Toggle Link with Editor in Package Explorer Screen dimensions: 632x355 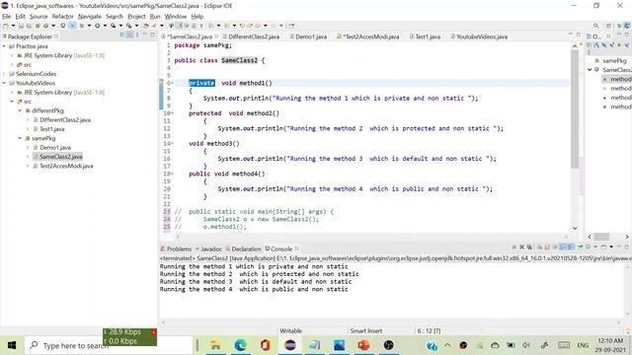[129, 35]
